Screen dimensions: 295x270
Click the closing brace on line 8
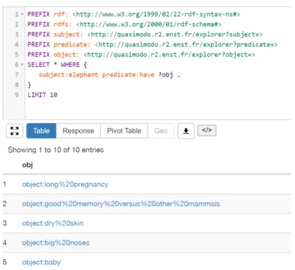coord(29,85)
